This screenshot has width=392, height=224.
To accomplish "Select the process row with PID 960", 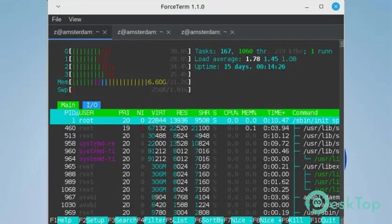I will click(x=194, y=151).
